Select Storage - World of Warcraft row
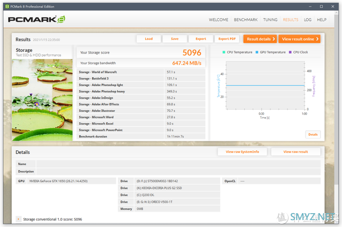This screenshot has height=227, width=342. (x=141, y=72)
